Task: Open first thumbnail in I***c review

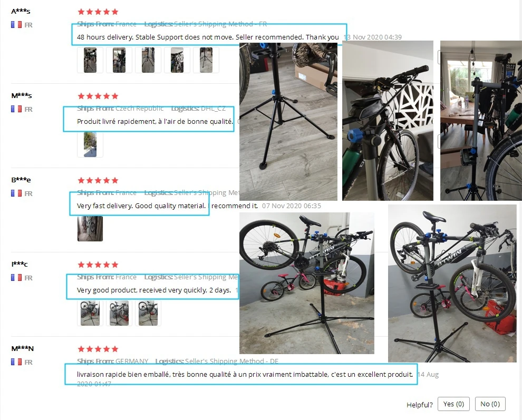Action: (x=90, y=313)
